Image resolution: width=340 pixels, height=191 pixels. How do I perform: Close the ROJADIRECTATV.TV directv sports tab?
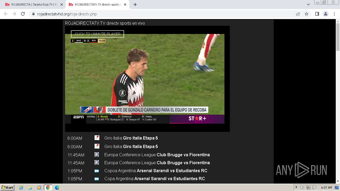125,5
